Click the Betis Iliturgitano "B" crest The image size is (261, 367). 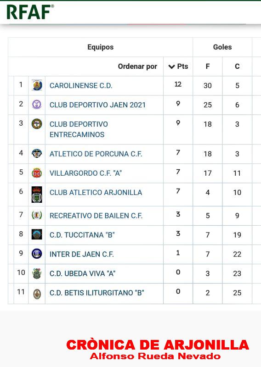click(37, 294)
